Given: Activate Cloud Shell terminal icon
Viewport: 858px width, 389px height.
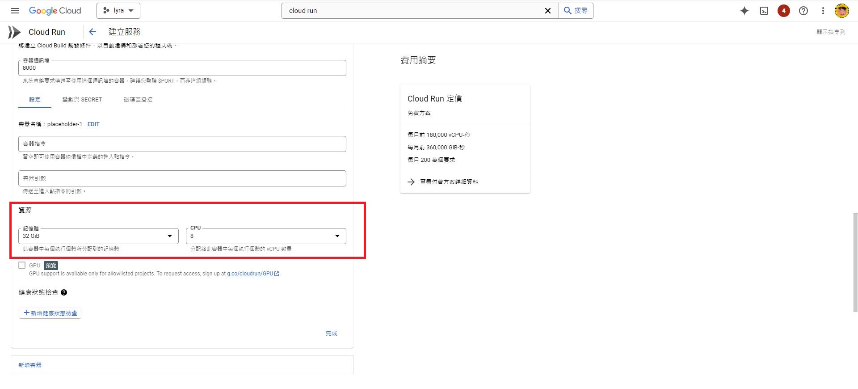Looking at the screenshot, I should [x=764, y=11].
